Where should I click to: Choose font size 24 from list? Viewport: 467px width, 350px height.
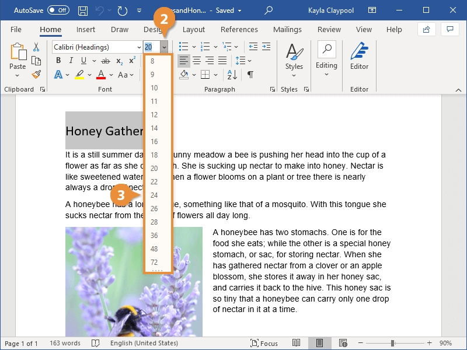click(154, 195)
